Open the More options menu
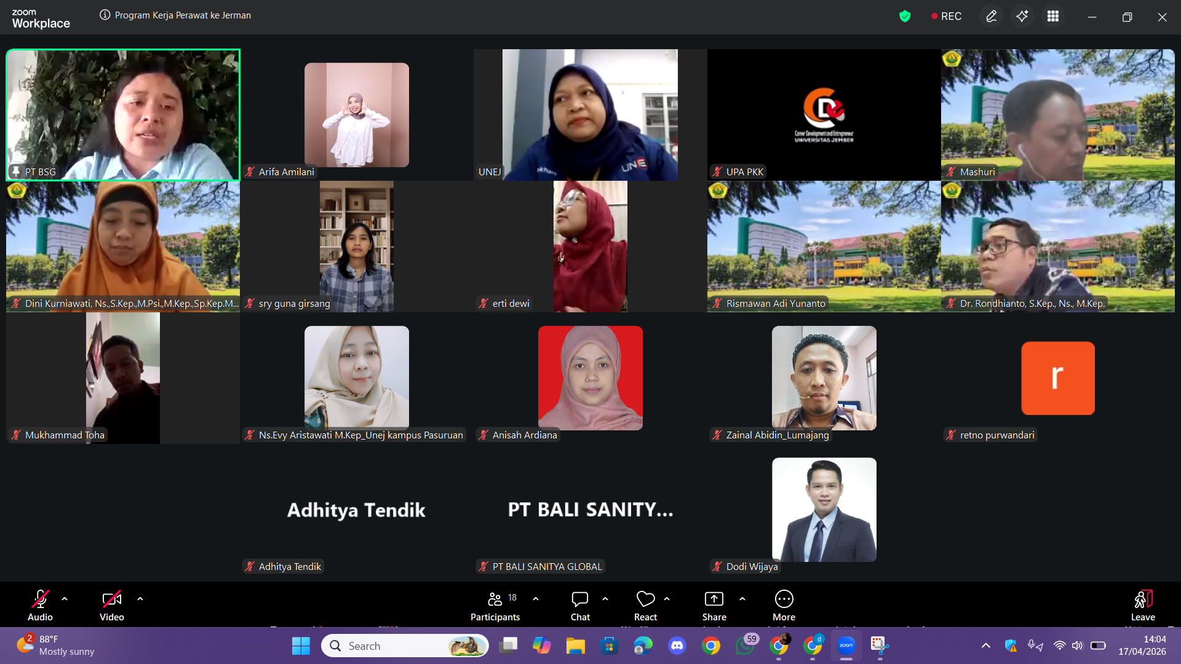The width and height of the screenshot is (1181, 664). pyautogui.click(x=784, y=605)
